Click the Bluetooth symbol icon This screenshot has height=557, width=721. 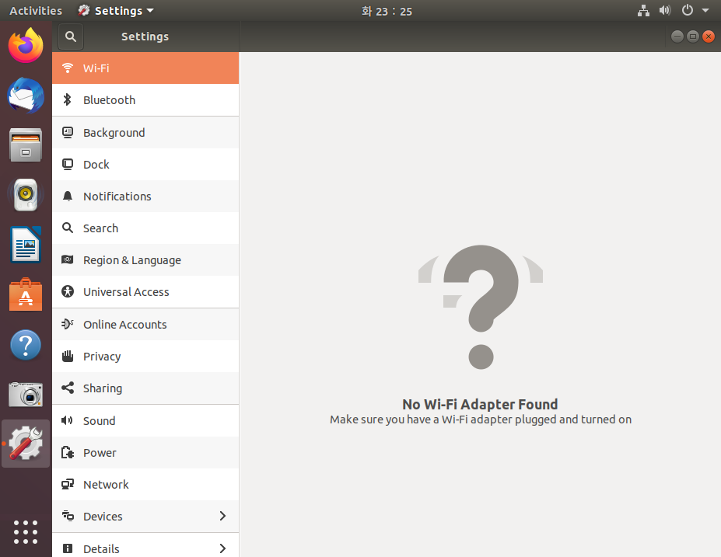pos(68,99)
